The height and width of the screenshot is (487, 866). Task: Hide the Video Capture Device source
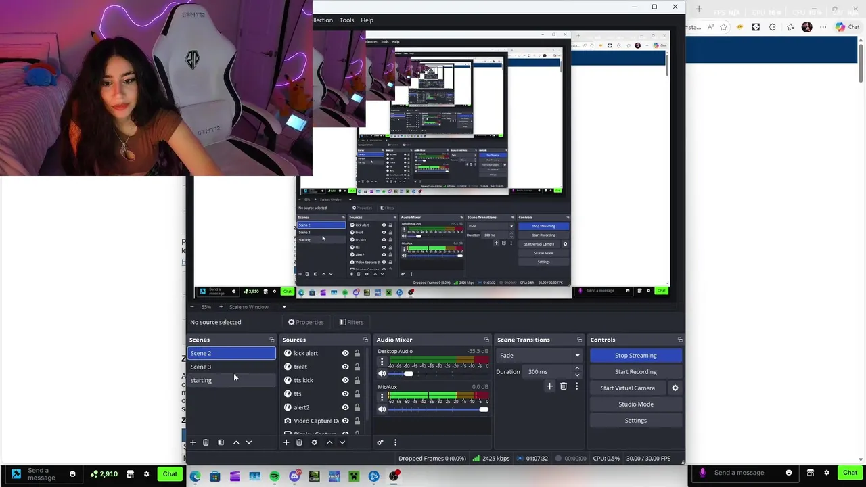tap(345, 421)
